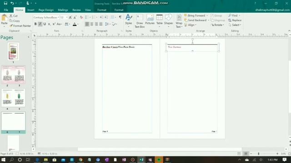Switch to View tab
Viewport: 291px width, 163px height.
tap(88, 10)
